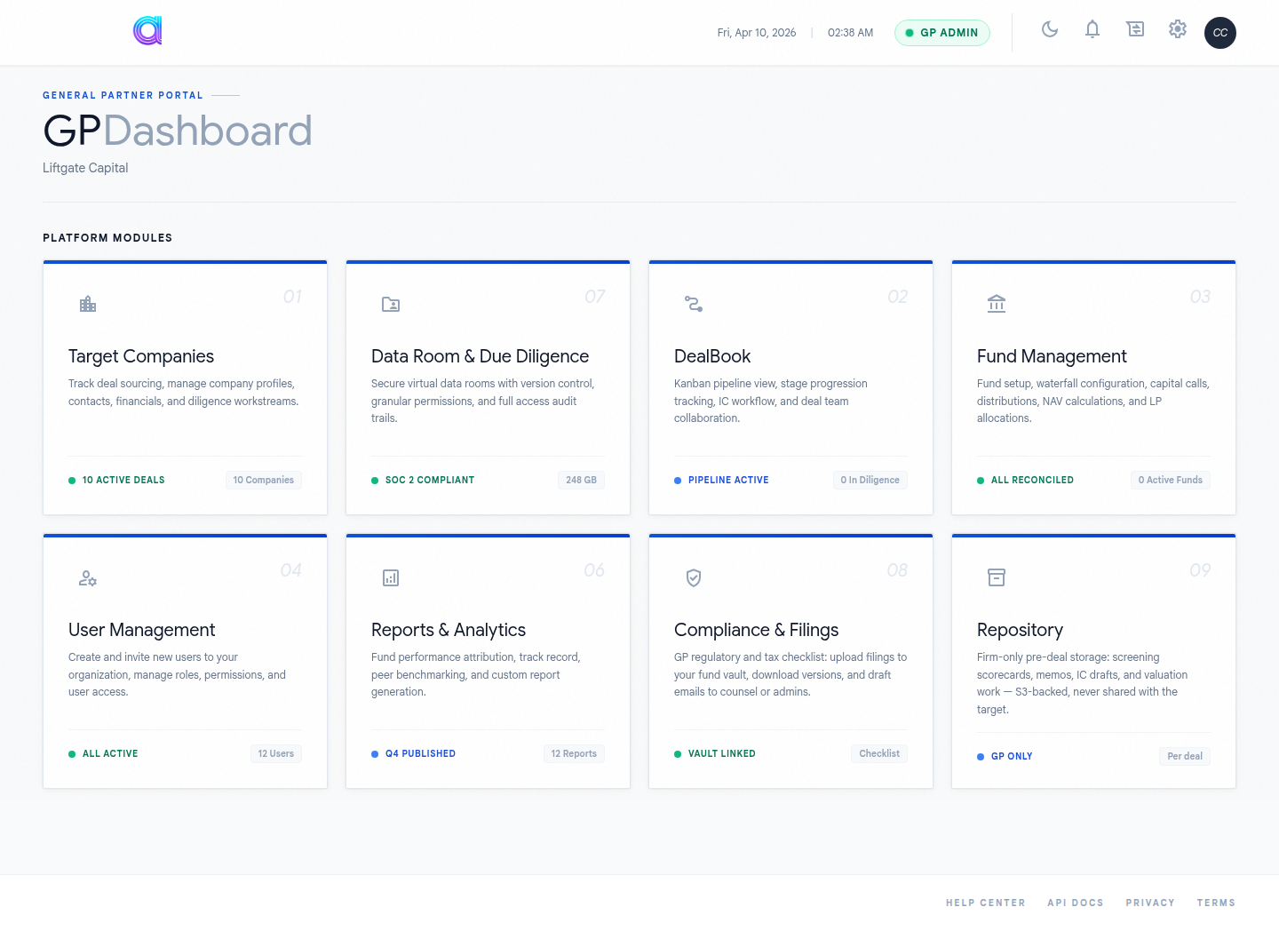Image resolution: width=1279 pixels, height=931 pixels.
Task: Toggle dark mode with the moon icon
Action: (x=1050, y=29)
